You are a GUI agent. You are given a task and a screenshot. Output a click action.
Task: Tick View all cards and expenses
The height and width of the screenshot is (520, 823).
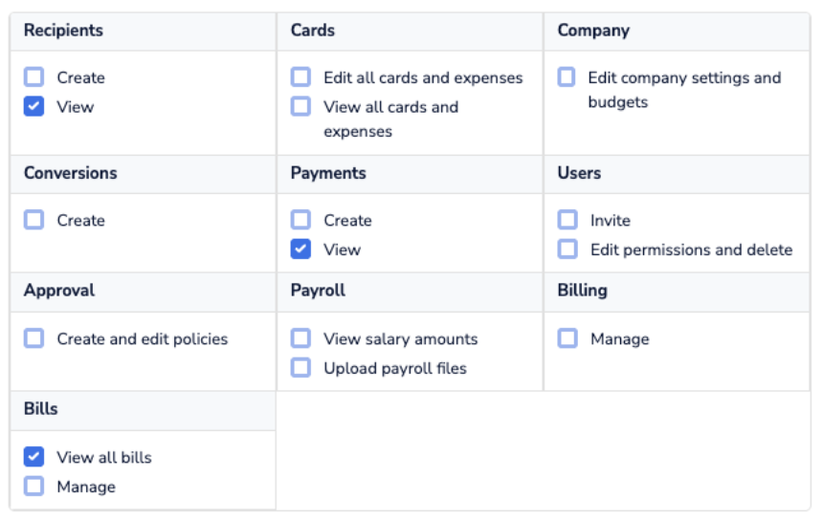tap(301, 107)
